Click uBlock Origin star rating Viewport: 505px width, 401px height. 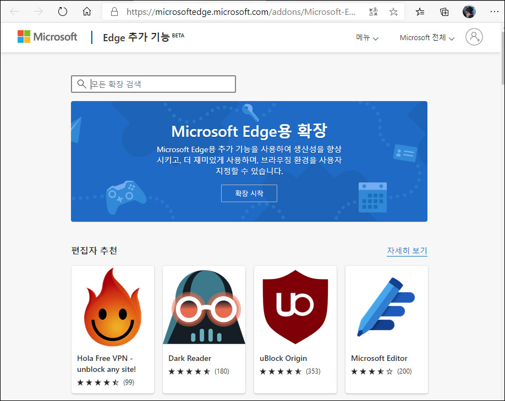pyautogui.click(x=281, y=371)
